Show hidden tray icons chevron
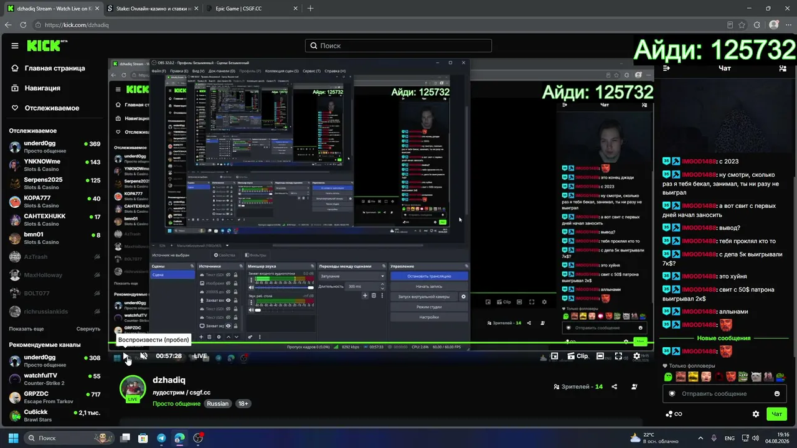Screen dimensions: 797x448 pyautogui.click(x=700, y=438)
